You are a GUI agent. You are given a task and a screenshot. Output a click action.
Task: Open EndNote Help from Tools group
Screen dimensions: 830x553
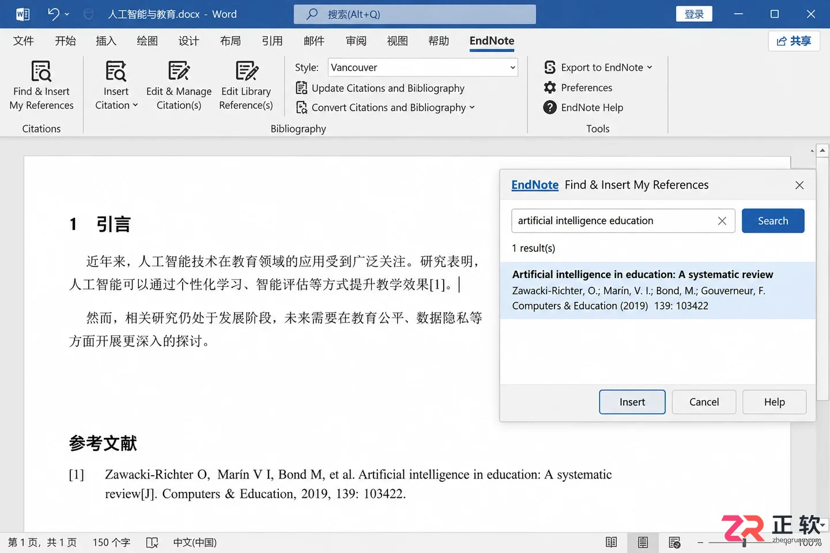(x=583, y=108)
